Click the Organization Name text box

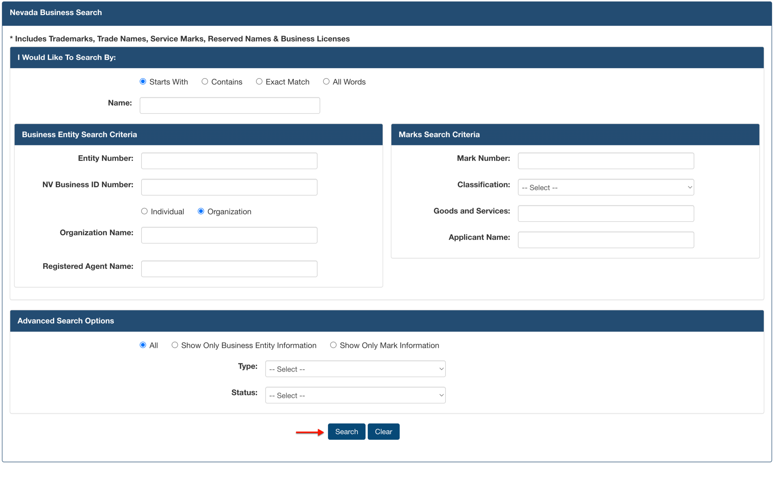coord(229,235)
